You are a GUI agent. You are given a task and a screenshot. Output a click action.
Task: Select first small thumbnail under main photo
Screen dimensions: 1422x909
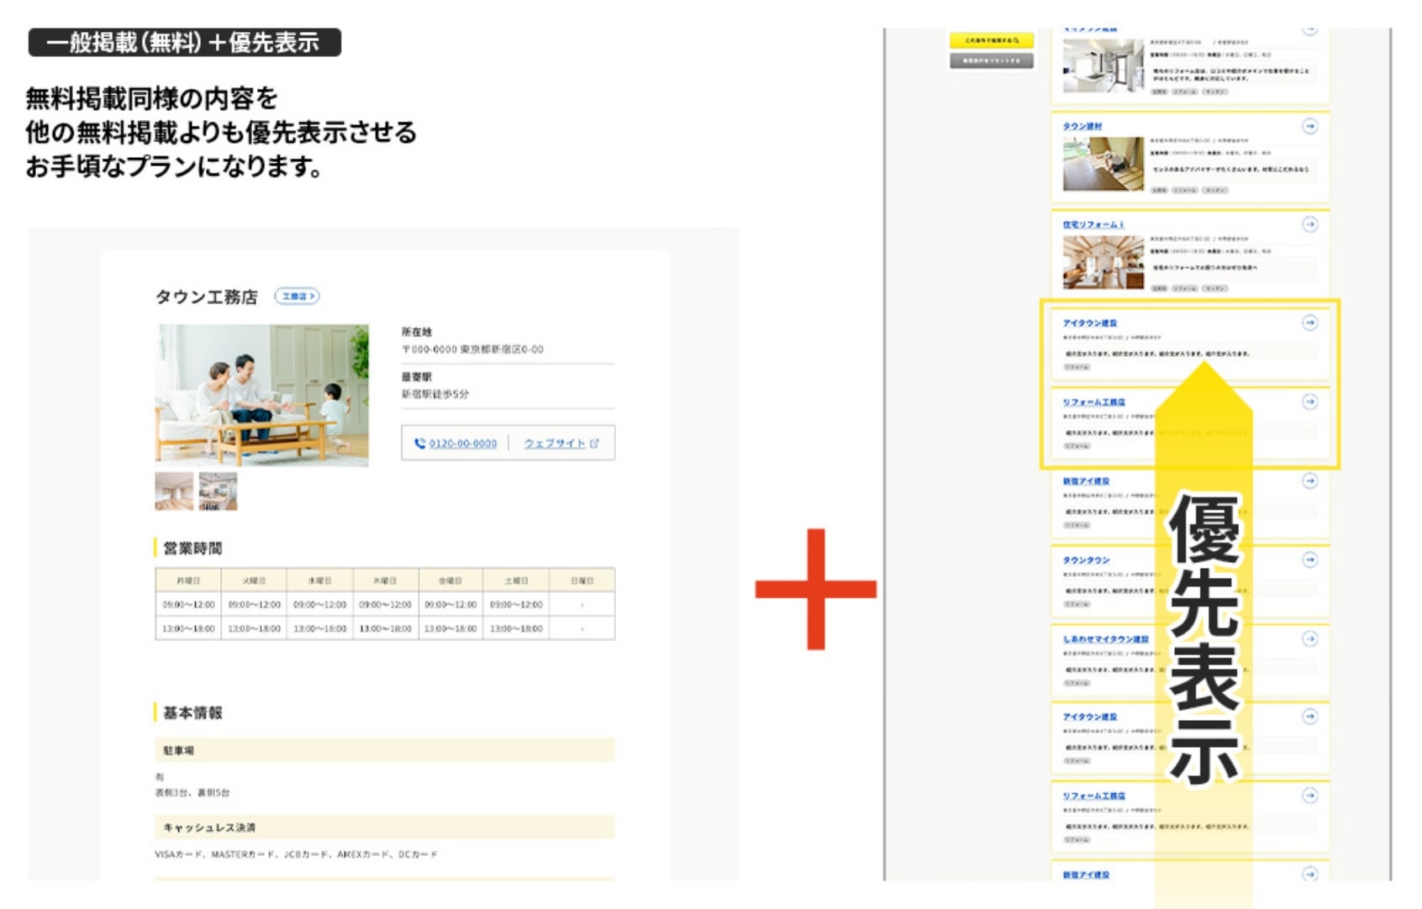point(174,491)
